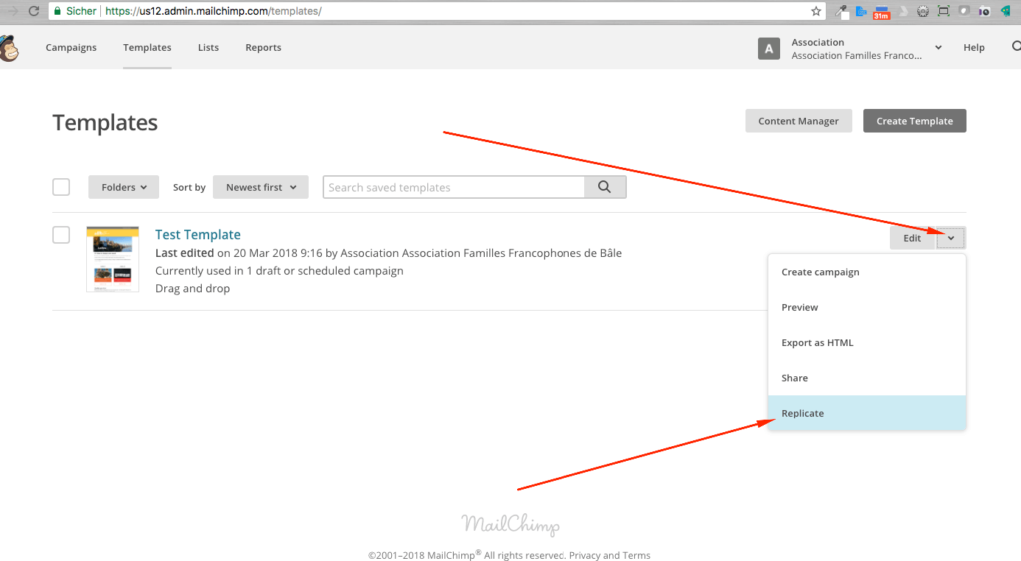Viewport: 1021px width, 561px height.
Task: Click the 'Sort by' label
Action: click(x=189, y=187)
